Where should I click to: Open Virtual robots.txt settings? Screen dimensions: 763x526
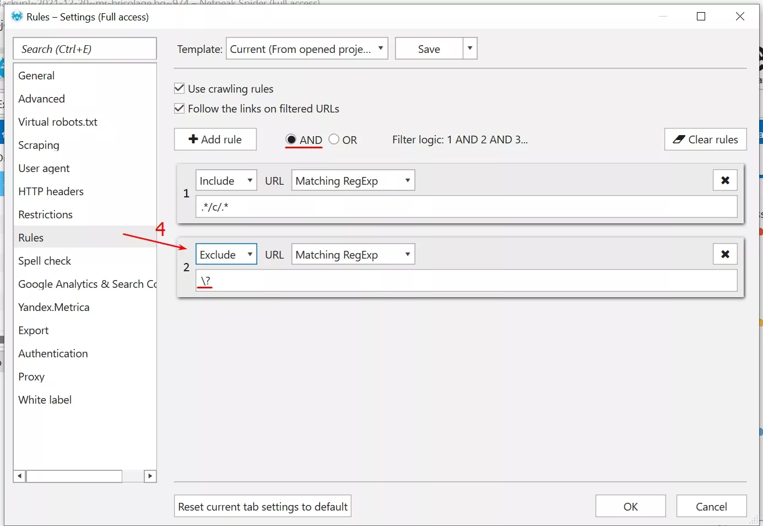tap(85, 122)
